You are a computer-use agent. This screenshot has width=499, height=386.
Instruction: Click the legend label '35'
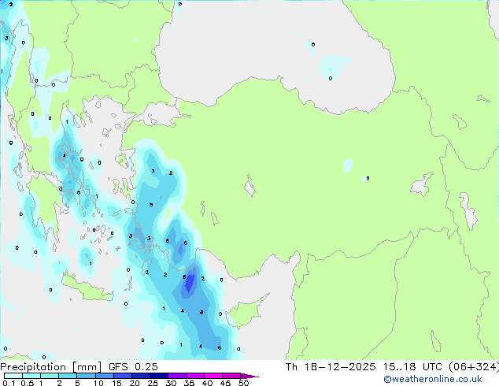pos(189,383)
